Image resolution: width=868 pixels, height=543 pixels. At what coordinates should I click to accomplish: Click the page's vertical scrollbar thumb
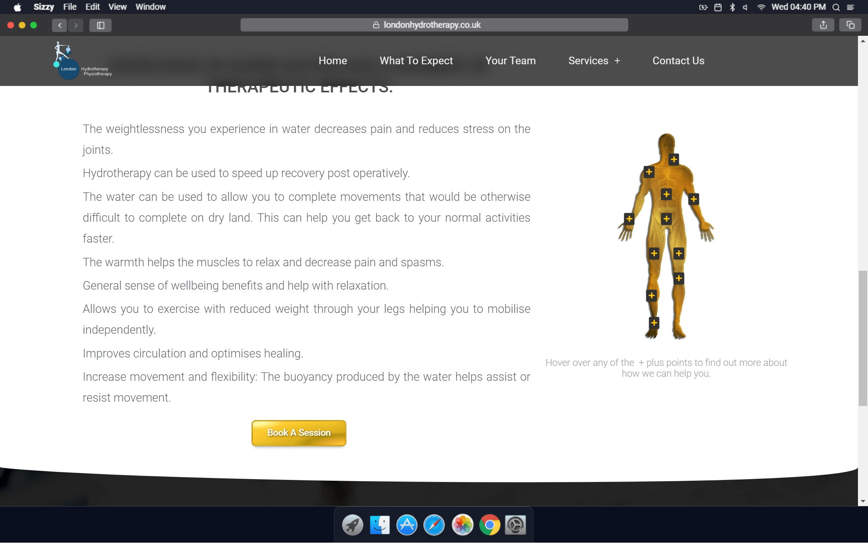click(862, 337)
